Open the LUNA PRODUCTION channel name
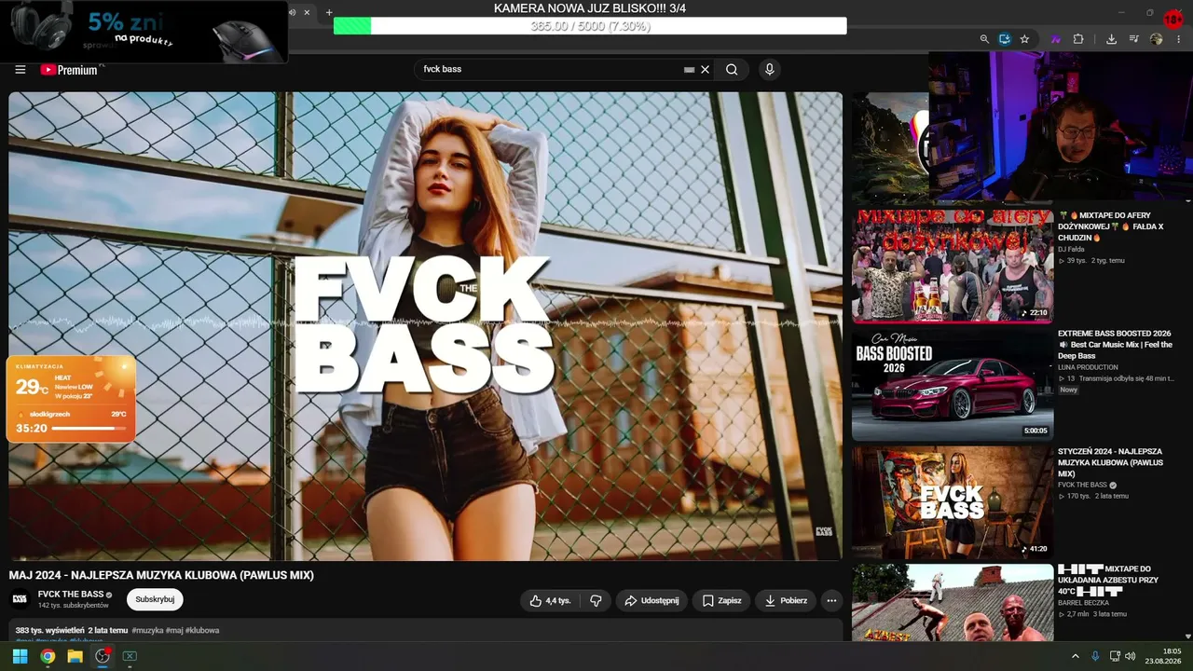This screenshot has height=671, width=1193. [1088, 367]
